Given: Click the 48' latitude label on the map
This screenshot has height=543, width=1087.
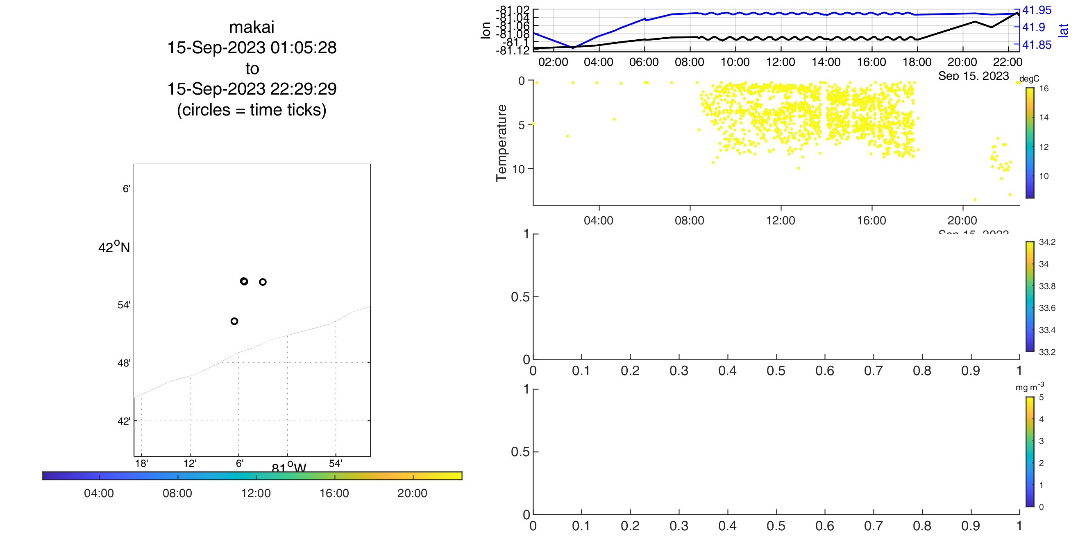Looking at the screenshot, I should (124, 363).
